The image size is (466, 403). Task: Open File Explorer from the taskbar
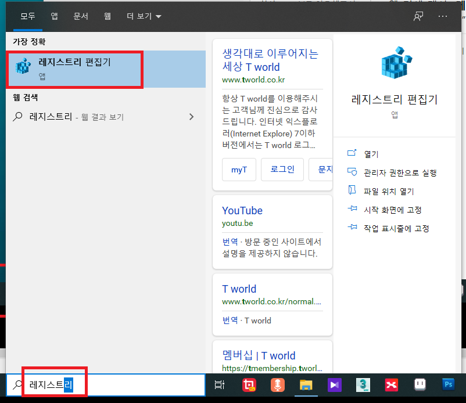click(306, 385)
